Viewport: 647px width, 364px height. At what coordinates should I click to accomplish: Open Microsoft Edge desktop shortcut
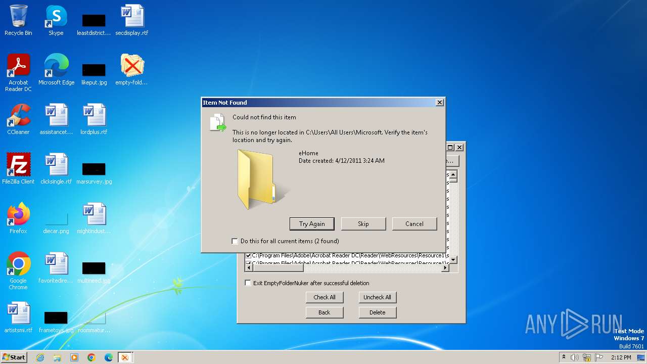tap(56, 70)
